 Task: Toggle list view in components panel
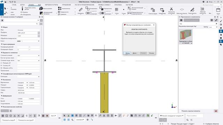(212, 20)
